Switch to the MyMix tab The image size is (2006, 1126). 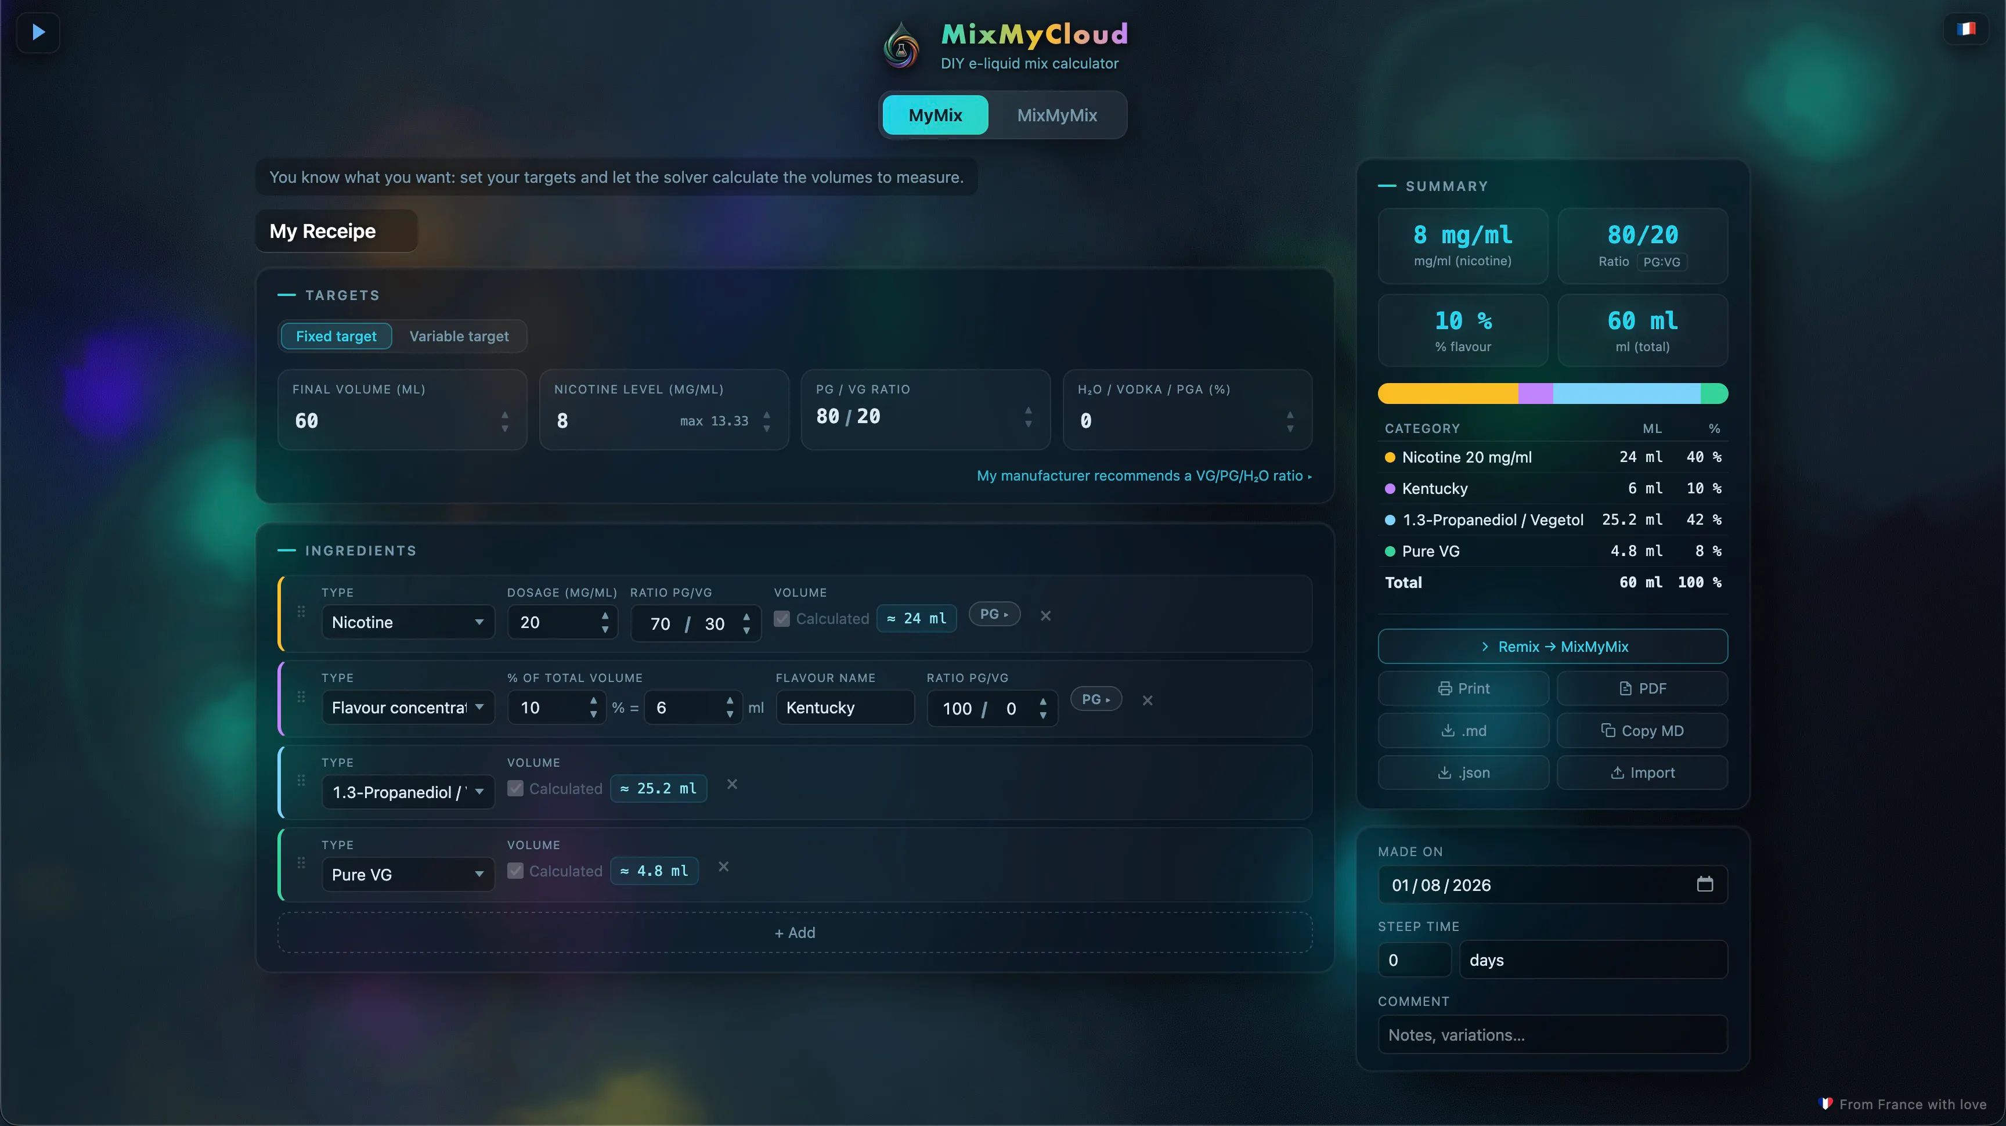coord(935,116)
